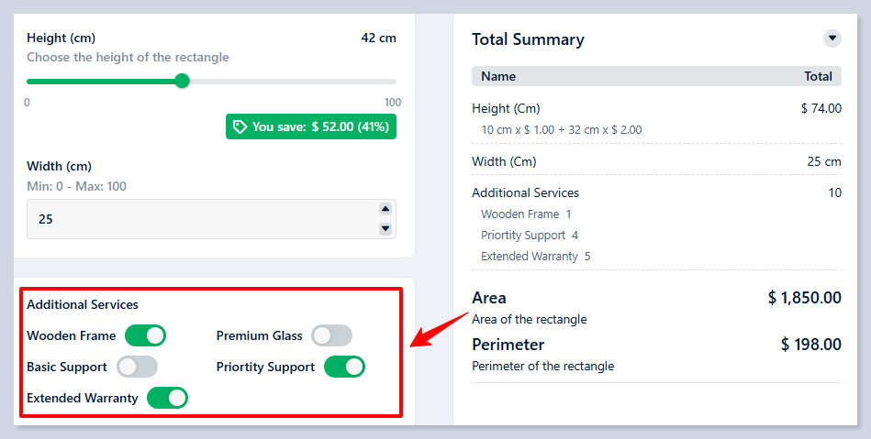
Task: Turn off the Extended Warranty switch
Action: click(167, 398)
